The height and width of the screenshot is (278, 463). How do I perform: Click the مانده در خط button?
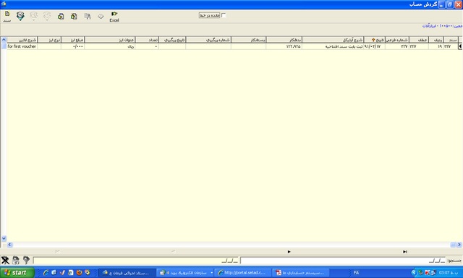click(x=209, y=15)
